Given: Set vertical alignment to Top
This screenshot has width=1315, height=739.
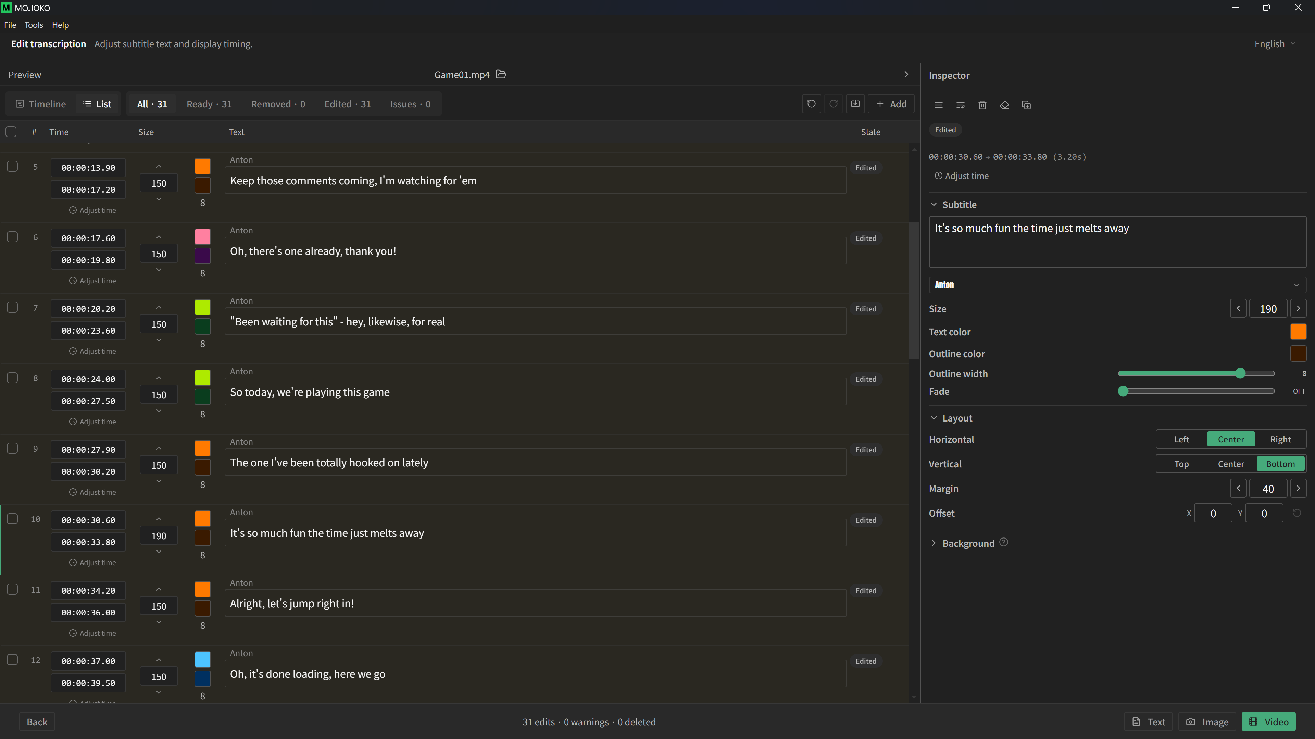Looking at the screenshot, I should point(1181,464).
